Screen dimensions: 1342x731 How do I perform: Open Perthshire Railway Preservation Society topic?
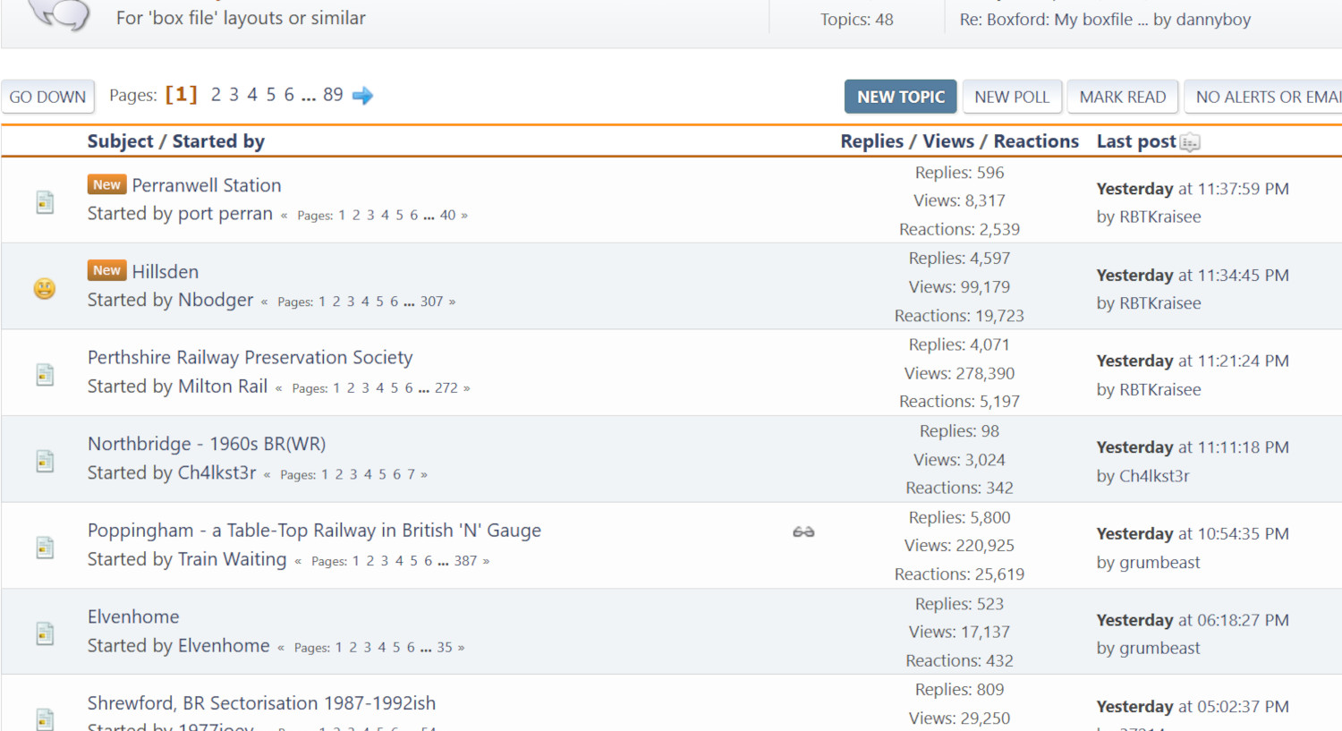tap(250, 358)
